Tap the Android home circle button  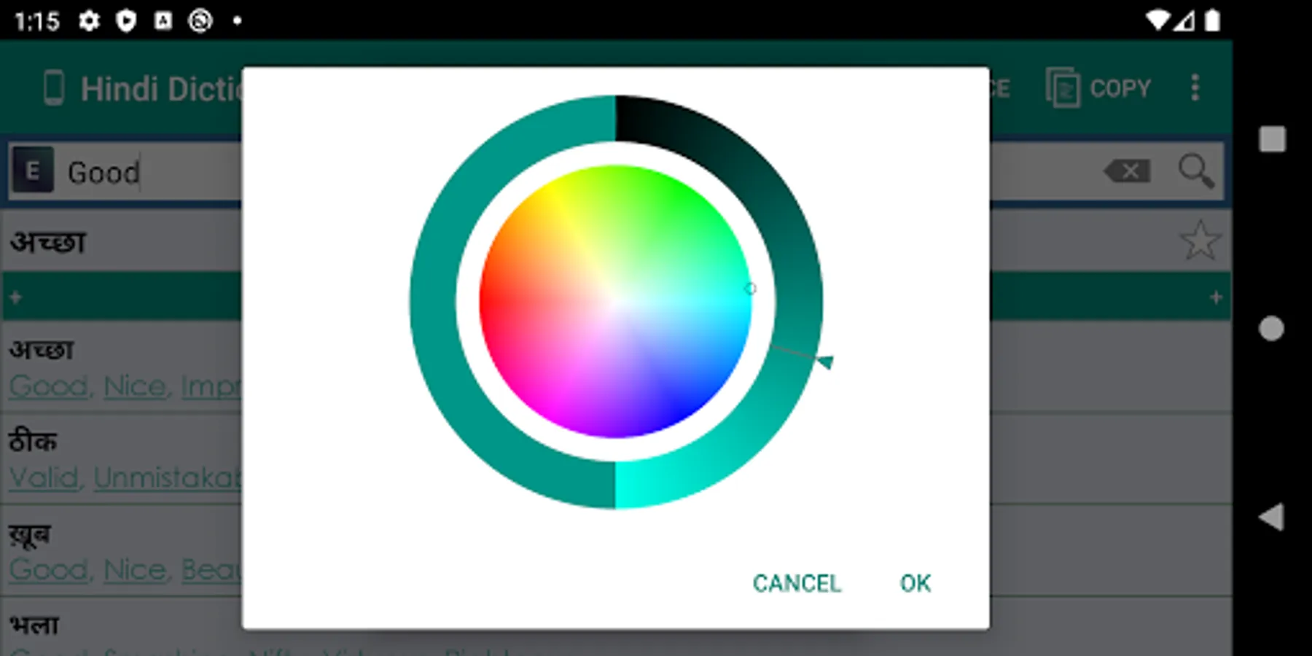coord(1271,329)
